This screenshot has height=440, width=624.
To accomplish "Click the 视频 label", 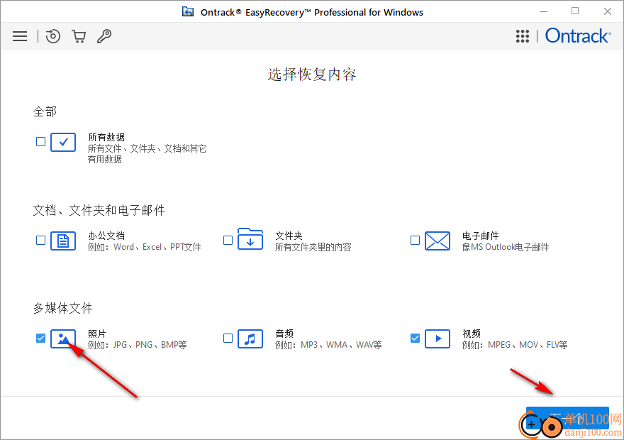I will pyautogui.click(x=471, y=334).
